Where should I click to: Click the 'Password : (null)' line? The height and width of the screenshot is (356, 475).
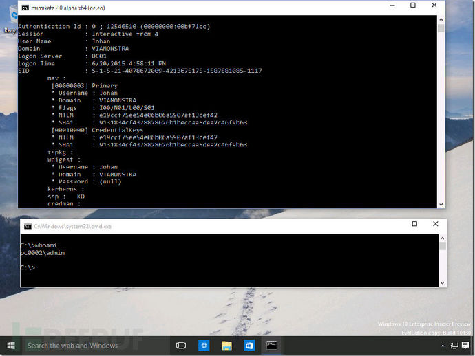[x=86, y=182]
